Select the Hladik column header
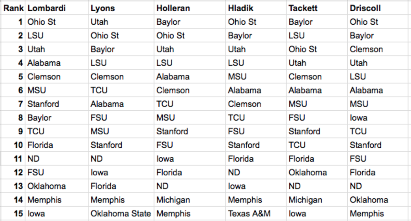This screenshot has width=411, height=221. tap(256, 8)
